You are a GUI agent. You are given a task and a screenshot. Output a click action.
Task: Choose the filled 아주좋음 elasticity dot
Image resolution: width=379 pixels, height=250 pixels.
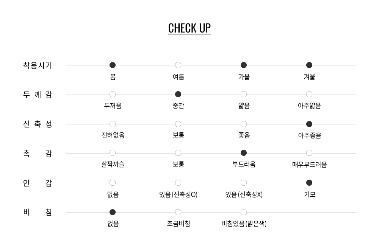click(x=309, y=124)
